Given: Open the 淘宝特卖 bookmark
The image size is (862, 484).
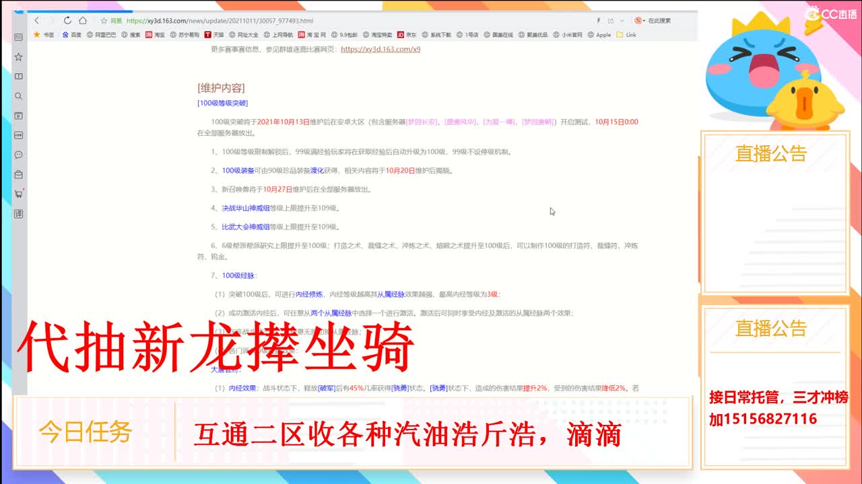Looking at the screenshot, I should tap(378, 35).
